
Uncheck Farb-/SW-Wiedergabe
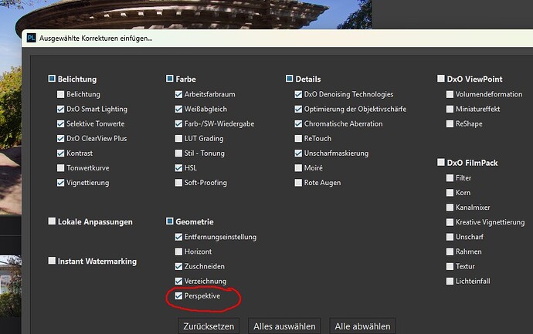click(178, 123)
